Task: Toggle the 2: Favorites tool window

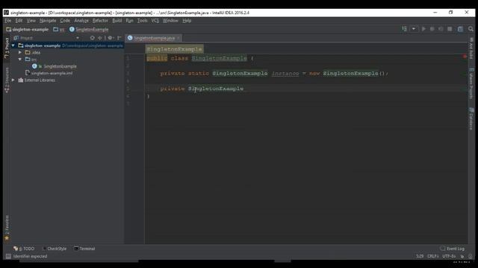Action: (x=7, y=228)
